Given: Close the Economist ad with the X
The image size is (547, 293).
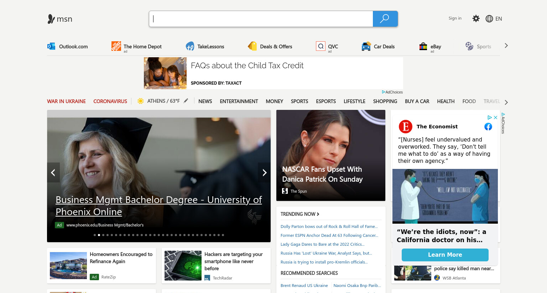Looking at the screenshot, I should (x=495, y=117).
